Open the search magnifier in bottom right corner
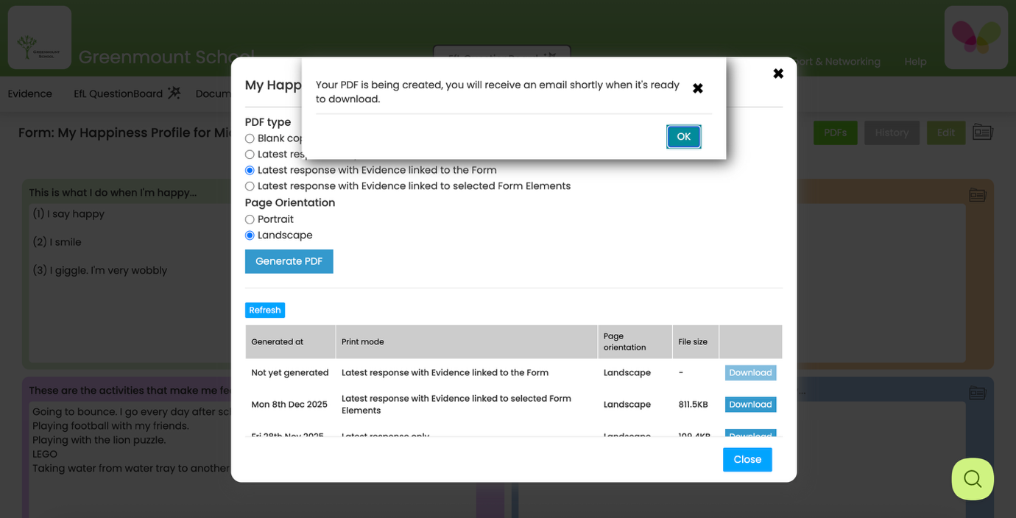The height and width of the screenshot is (518, 1016). click(972, 479)
